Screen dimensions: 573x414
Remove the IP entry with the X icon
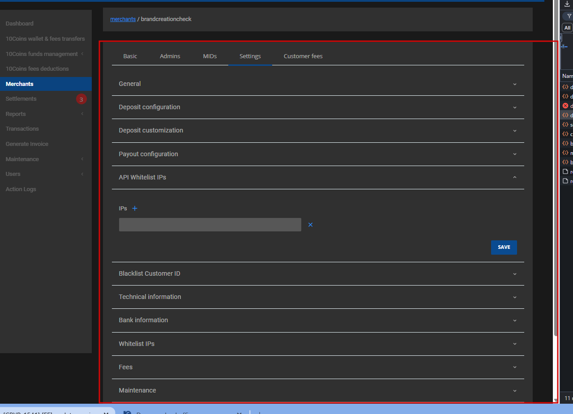tap(310, 225)
